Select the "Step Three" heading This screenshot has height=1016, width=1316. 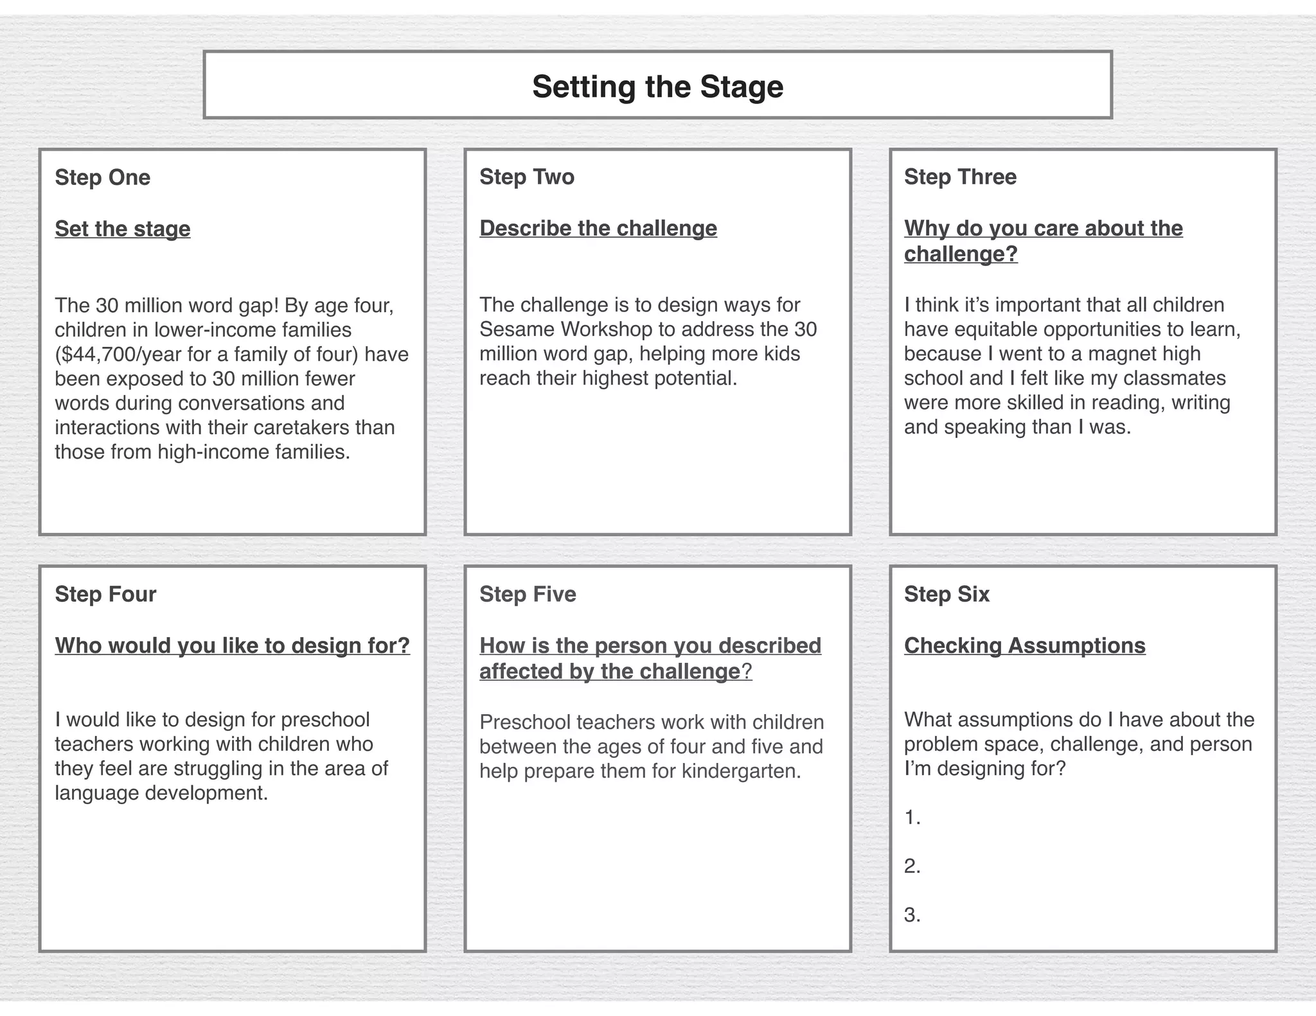[960, 177]
